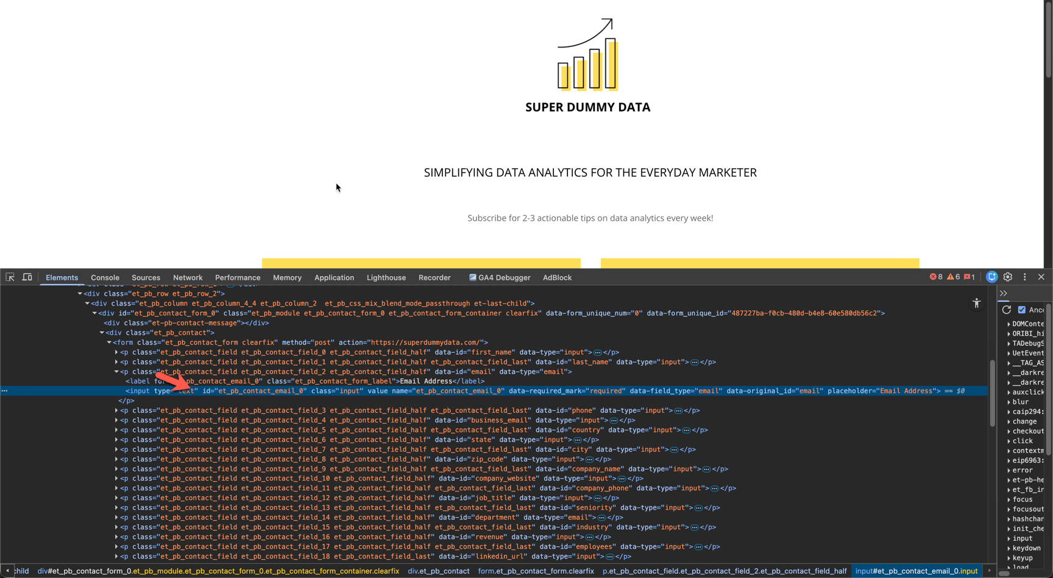1053x578 pixels.
Task: Click form.et_pb_contact_form.clearfix breadcrumb
Action: pos(536,571)
